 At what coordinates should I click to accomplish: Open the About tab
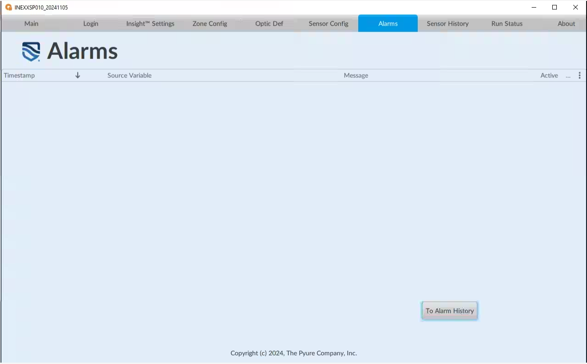click(566, 24)
